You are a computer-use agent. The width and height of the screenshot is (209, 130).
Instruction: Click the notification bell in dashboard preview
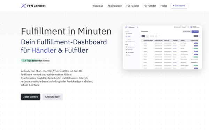188,27
